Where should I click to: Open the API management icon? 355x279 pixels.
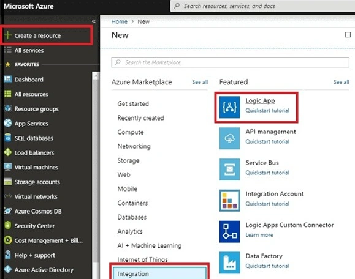229,138
